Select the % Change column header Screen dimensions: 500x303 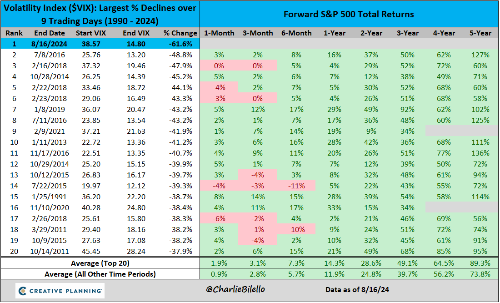[x=180, y=33]
